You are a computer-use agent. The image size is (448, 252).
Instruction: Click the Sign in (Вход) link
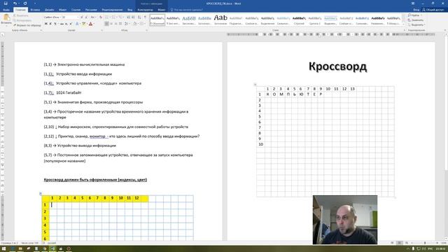click(x=416, y=10)
